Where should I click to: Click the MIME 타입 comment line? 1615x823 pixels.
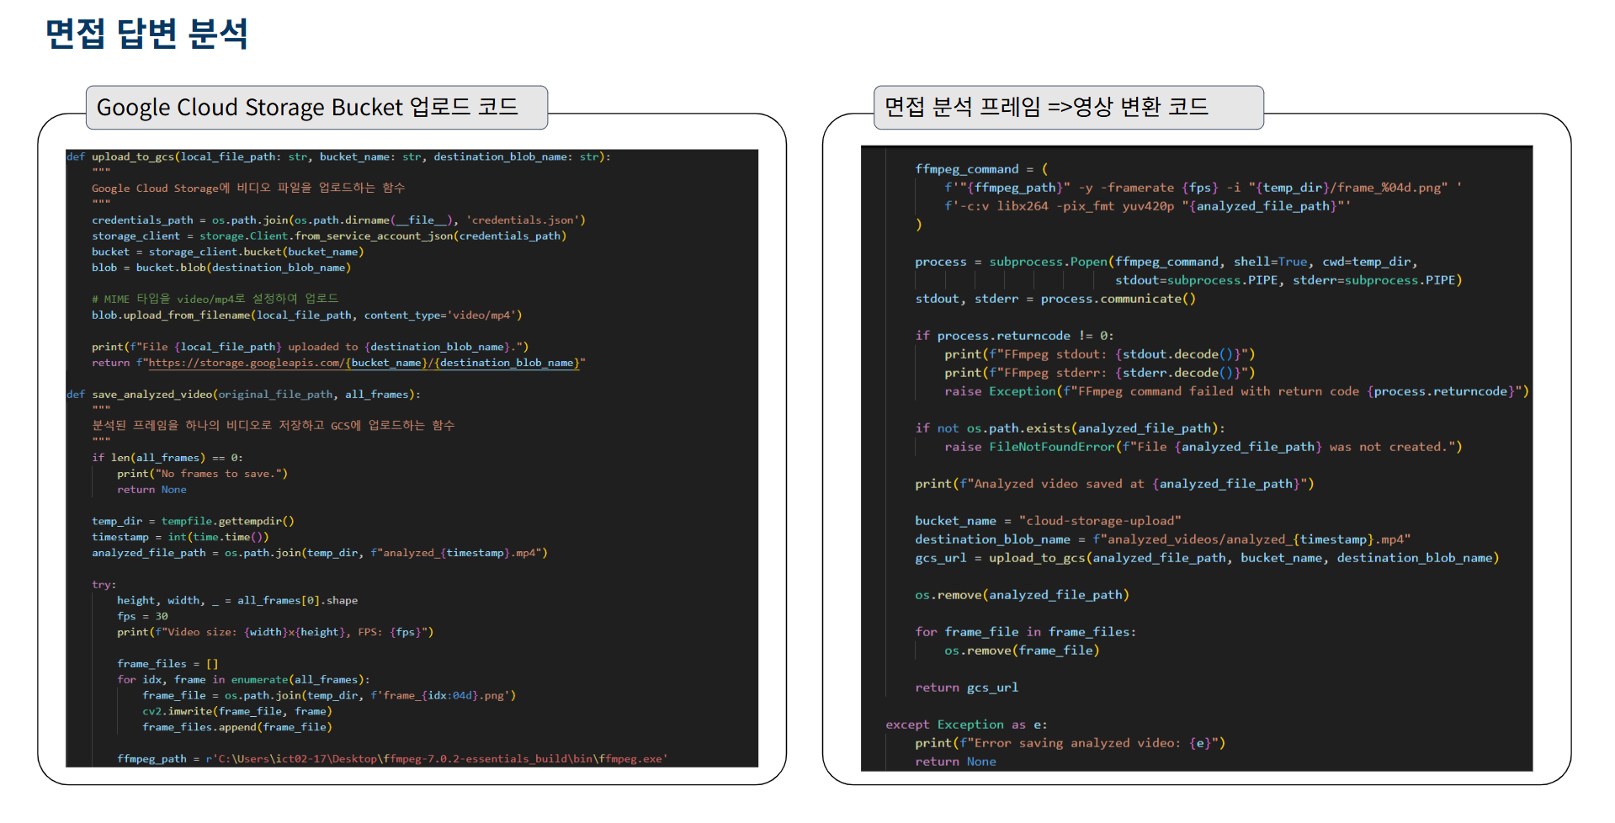point(215,299)
